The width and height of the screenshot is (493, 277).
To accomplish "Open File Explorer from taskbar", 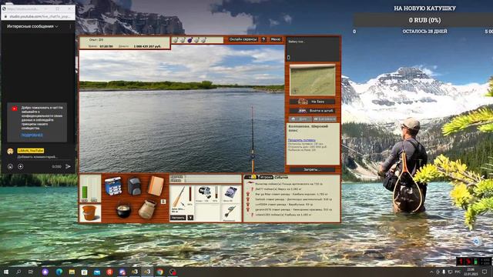I will pos(72,272).
